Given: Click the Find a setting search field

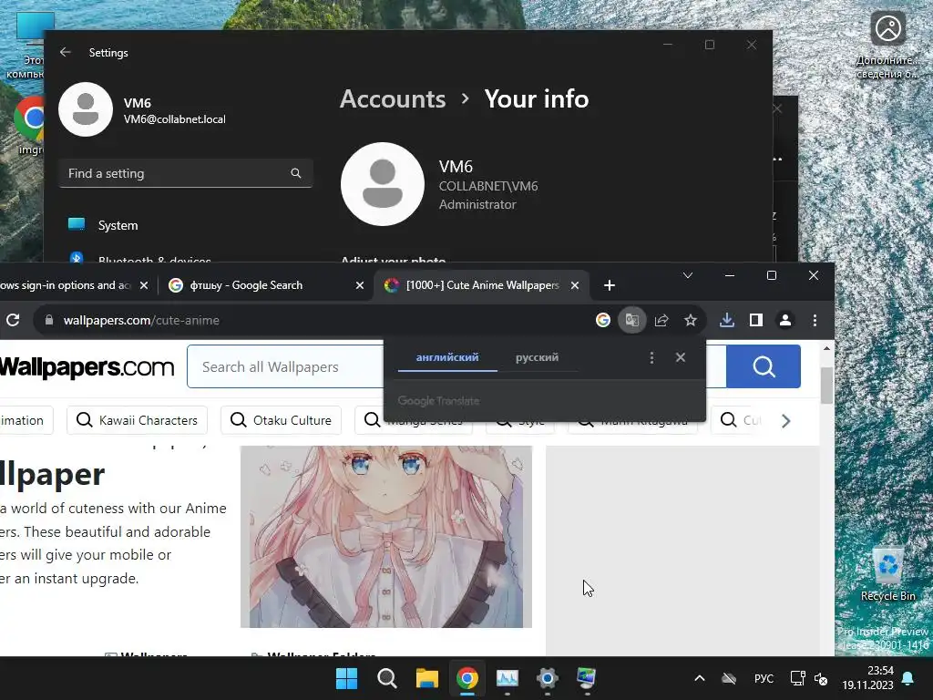Looking at the screenshot, I should coord(186,173).
